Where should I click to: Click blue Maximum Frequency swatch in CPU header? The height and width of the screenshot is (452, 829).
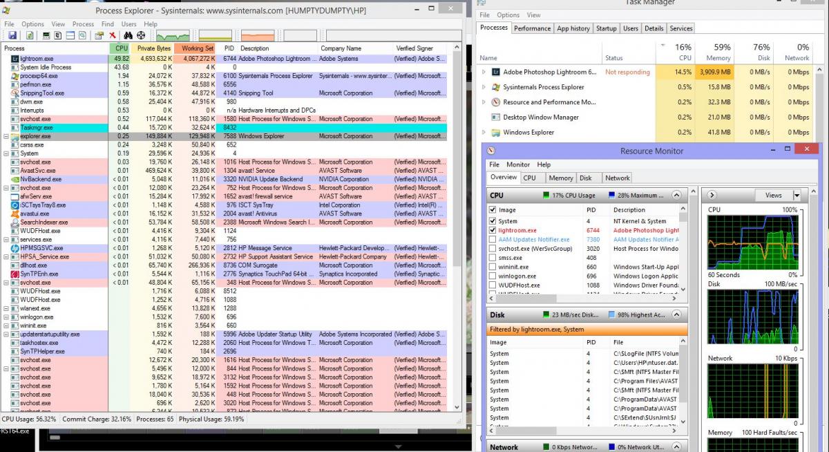pos(612,196)
